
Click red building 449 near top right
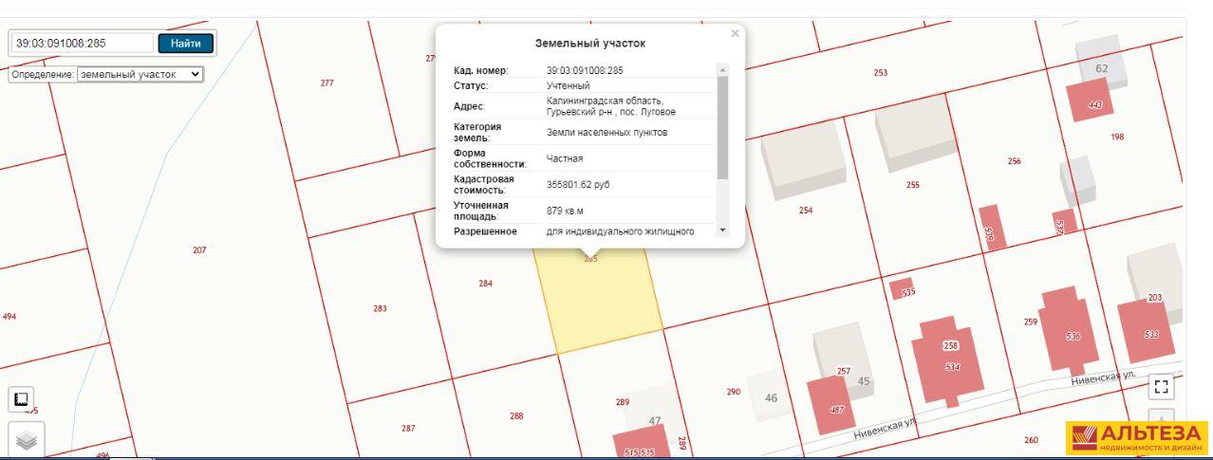point(1089,101)
